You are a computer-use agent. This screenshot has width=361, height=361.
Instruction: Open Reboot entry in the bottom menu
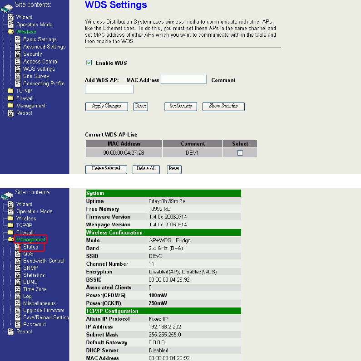(24, 332)
